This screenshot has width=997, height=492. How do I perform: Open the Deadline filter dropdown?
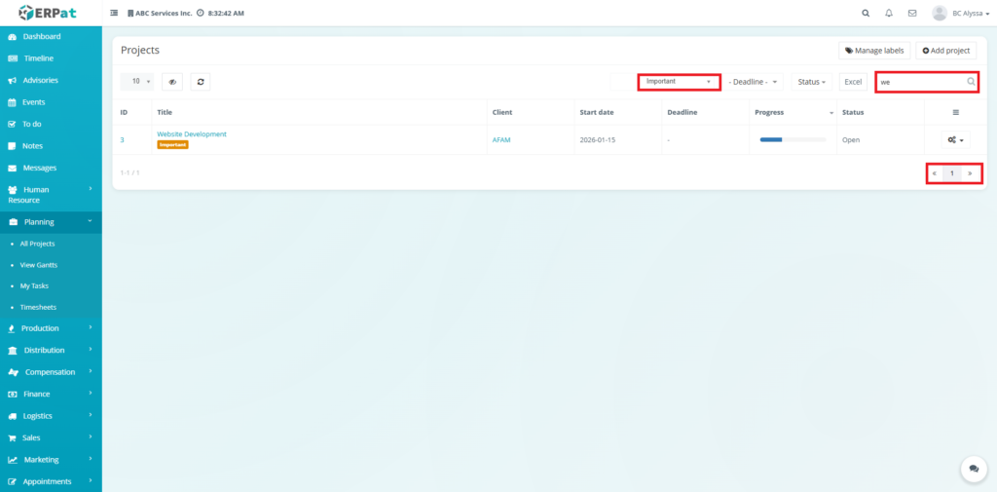point(755,82)
